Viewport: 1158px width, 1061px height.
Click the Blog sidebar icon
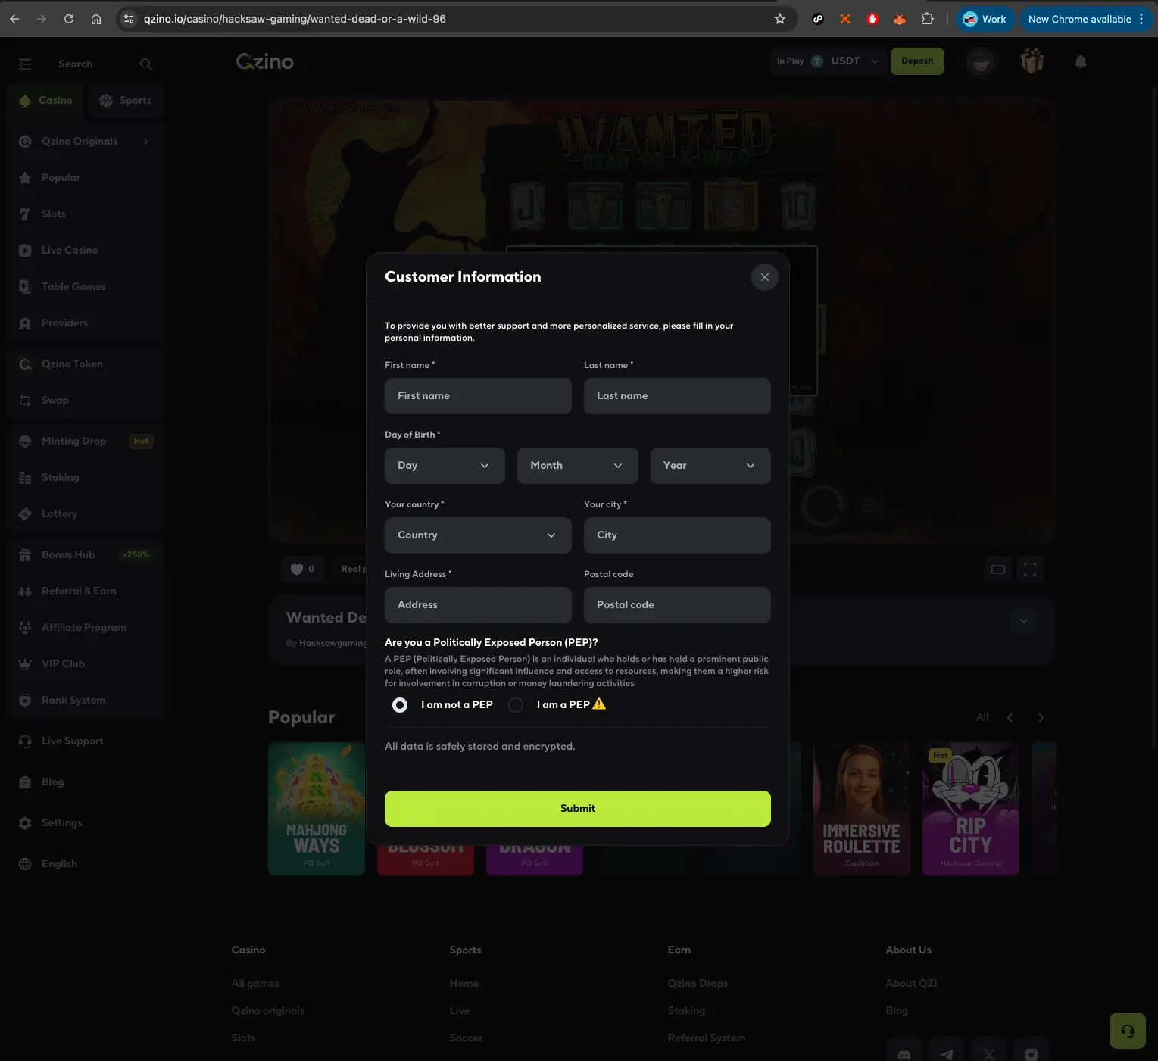pyautogui.click(x=25, y=782)
